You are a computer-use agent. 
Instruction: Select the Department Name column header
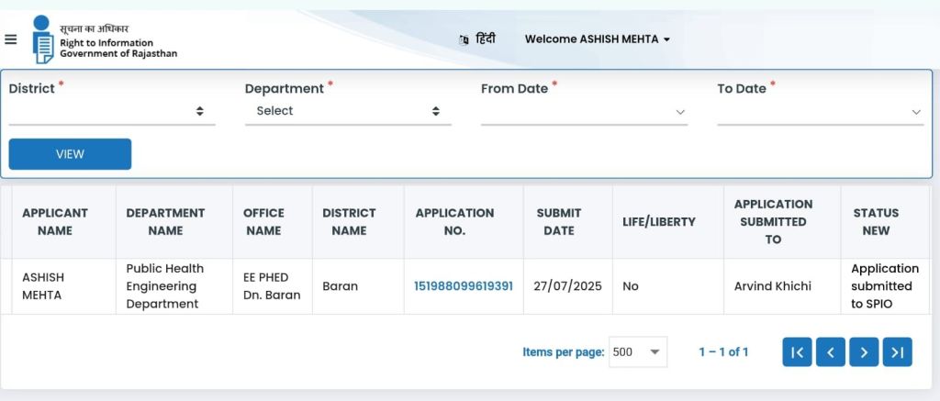tap(165, 222)
